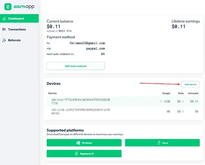The image size is (205, 165).
Task: Click the Lifetime earnings $0.11 value
Action: coord(178,27)
